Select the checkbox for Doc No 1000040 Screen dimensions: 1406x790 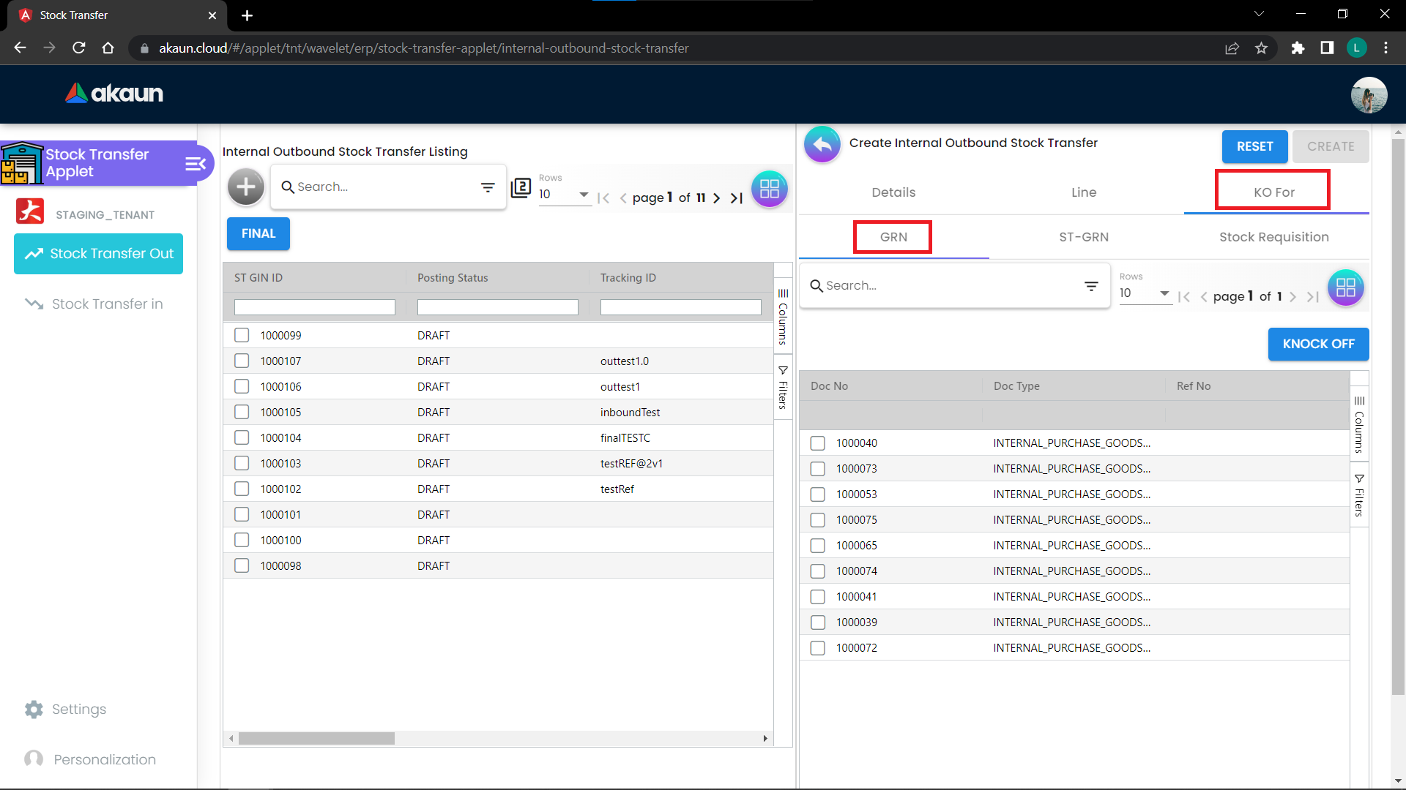tap(818, 443)
